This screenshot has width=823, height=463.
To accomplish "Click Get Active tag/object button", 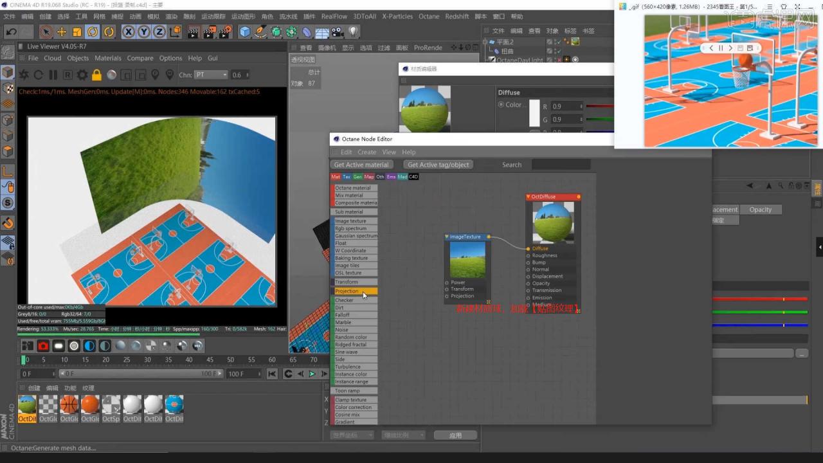I will click(x=439, y=165).
